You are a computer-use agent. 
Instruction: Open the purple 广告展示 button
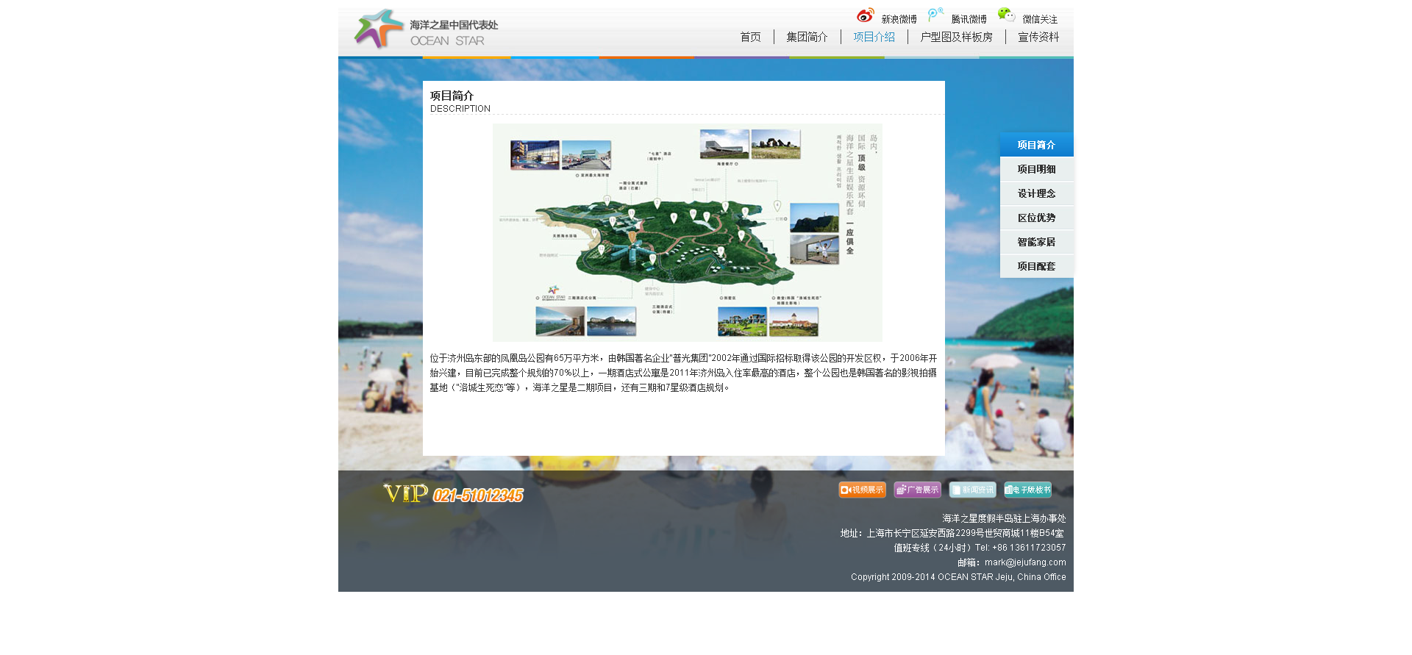[917, 490]
